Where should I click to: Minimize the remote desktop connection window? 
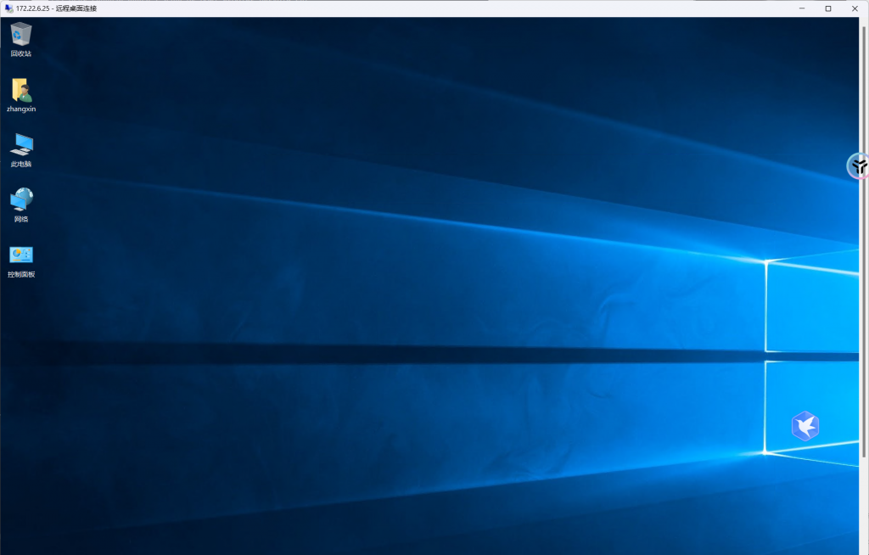click(802, 8)
